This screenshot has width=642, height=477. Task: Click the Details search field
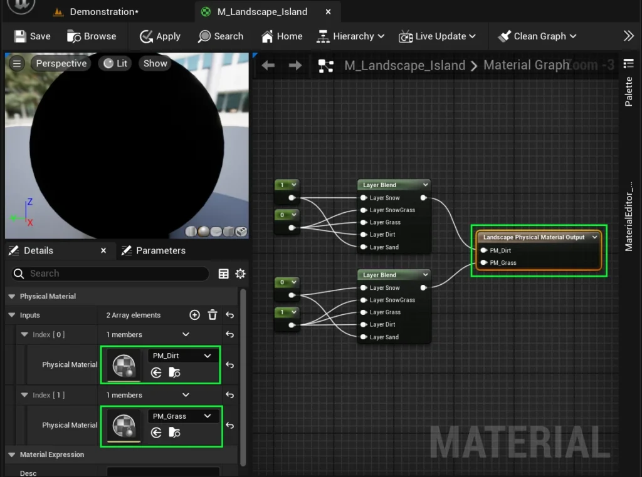coord(116,274)
